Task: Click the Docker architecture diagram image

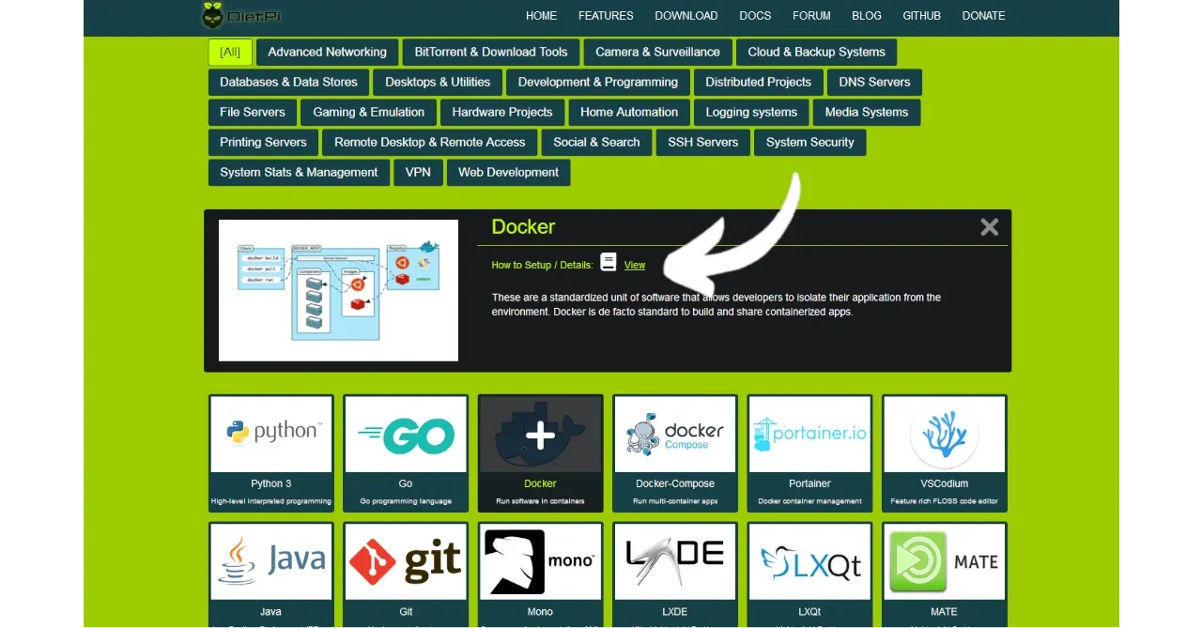Action: (x=338, y=290)
